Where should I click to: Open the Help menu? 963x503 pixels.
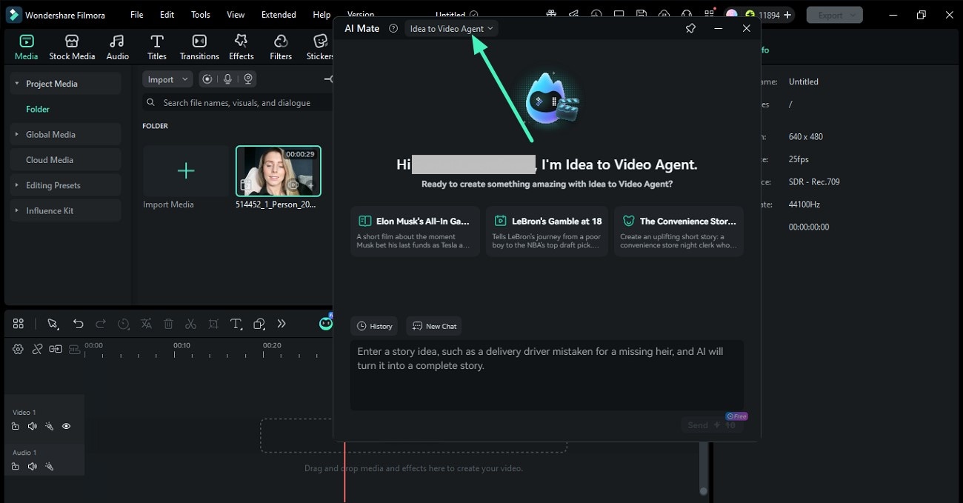(321, 15)
